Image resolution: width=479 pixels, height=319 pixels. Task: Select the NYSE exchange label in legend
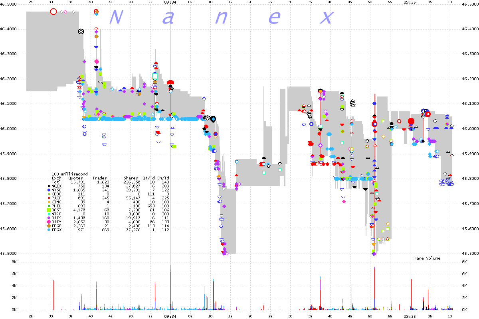click(x=57, y=190)
